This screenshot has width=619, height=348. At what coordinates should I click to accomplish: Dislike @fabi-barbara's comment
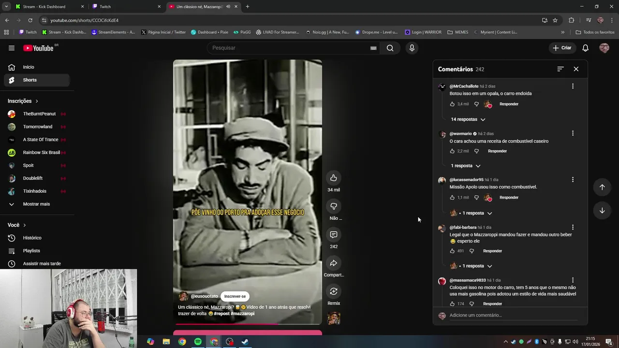tap(472, 251)
